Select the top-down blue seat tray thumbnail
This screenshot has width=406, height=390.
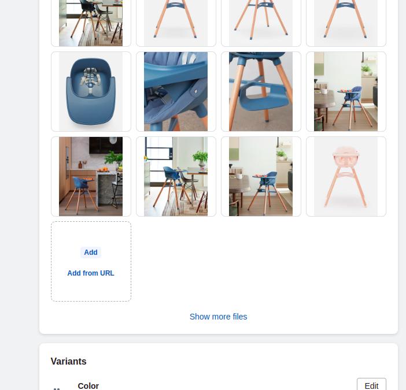pyautogui.click(x=91, y=91)
